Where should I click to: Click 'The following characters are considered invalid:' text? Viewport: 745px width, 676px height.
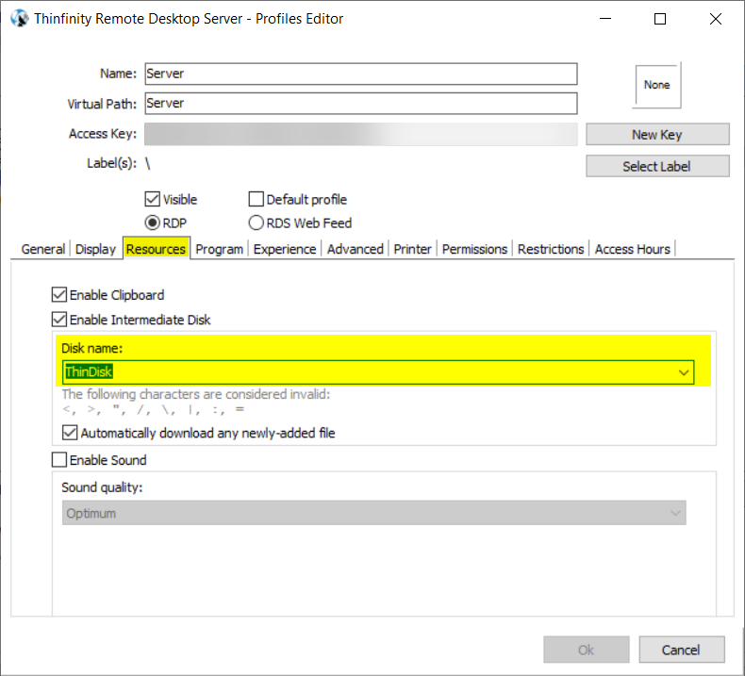point(196,394)
